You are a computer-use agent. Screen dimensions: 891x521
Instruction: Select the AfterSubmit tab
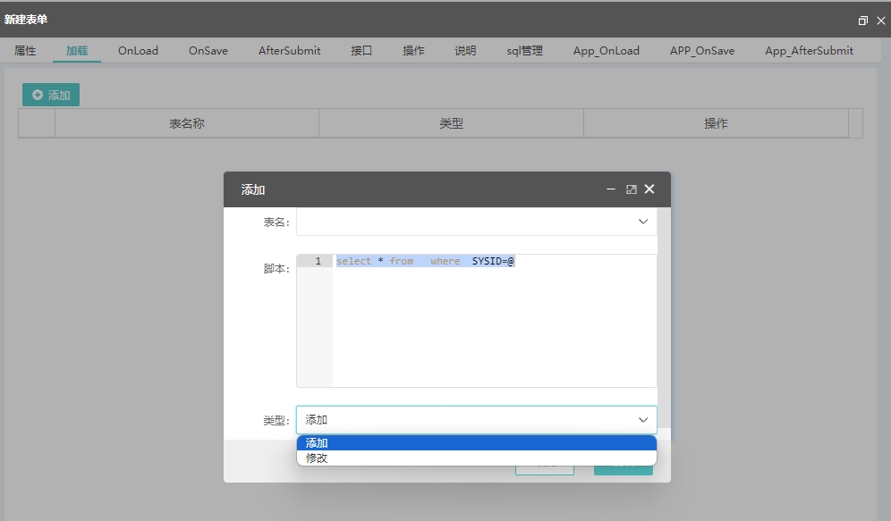[289, 51]
